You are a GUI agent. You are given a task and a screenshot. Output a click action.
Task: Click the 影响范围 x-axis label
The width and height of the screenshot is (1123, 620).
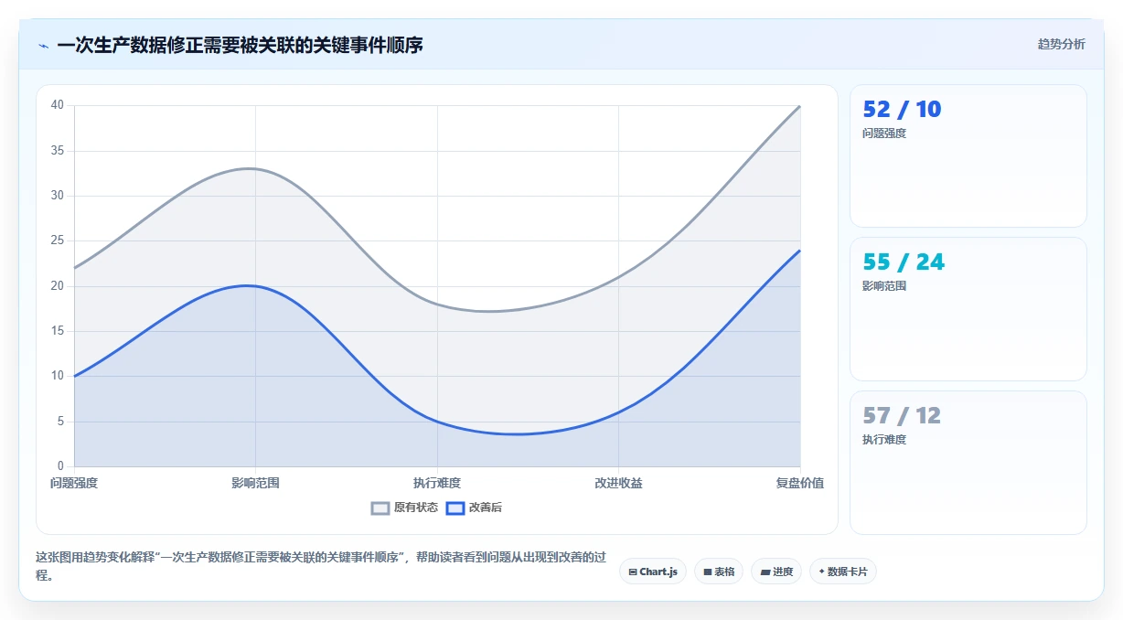point(255,483)
